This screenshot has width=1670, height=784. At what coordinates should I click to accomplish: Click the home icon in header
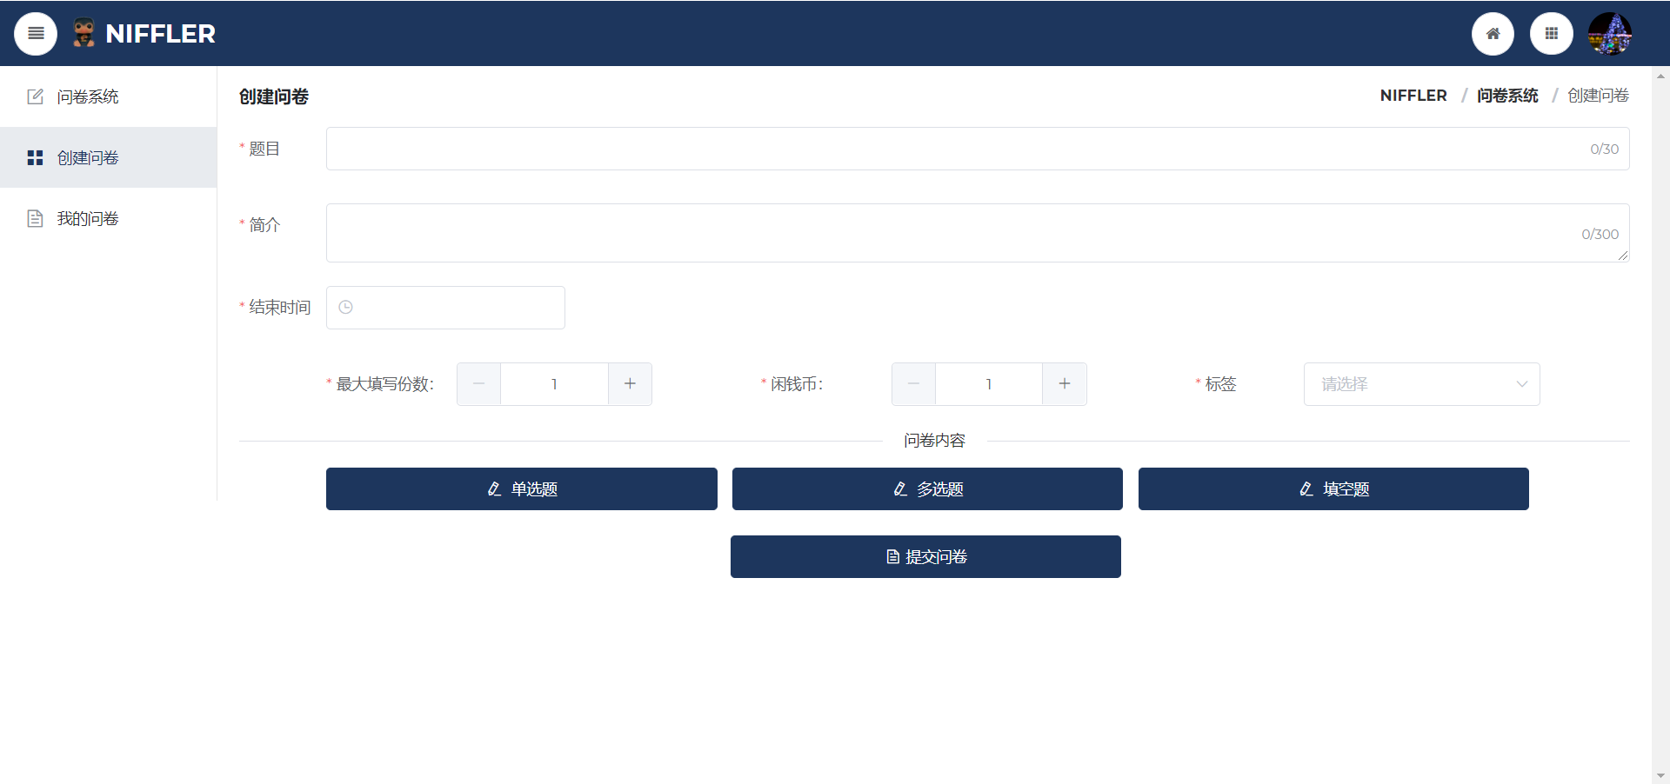(x=1493, y=34)
